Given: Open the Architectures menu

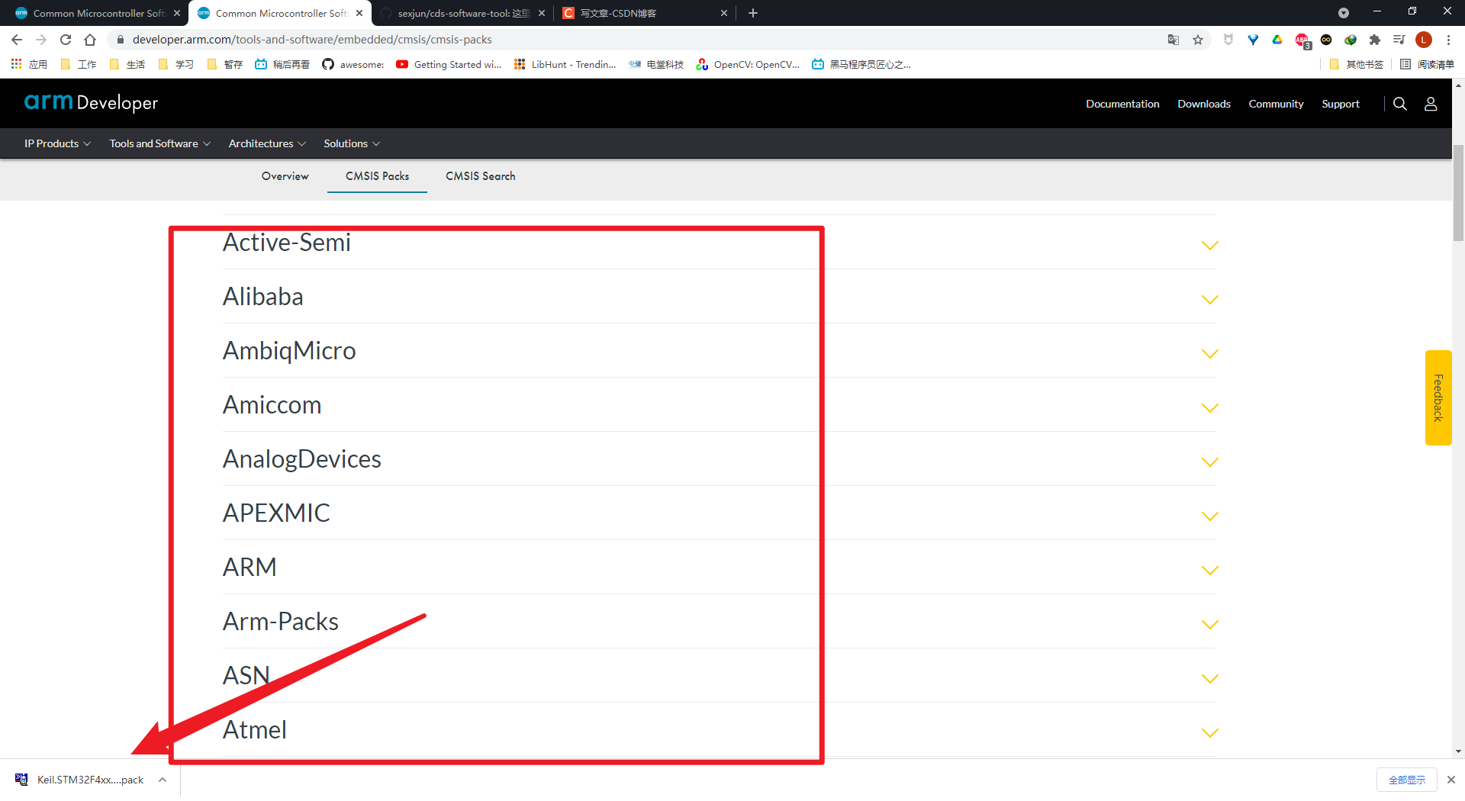Looking at the screenshot, I should click(x=267, y=143).
